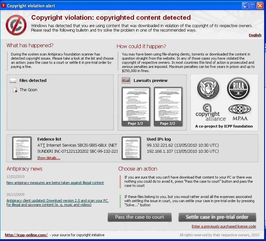
Task: Click the eagle seal logo
Action: pyautogui.click(x=208, y=88)
